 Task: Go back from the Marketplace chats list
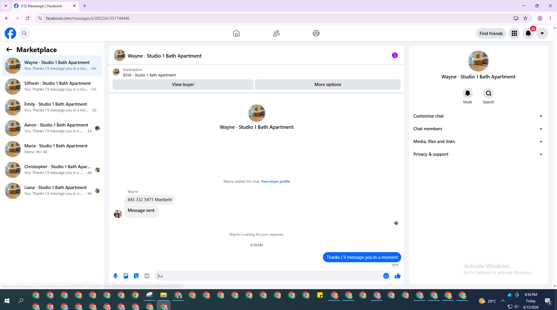(9, 49)
